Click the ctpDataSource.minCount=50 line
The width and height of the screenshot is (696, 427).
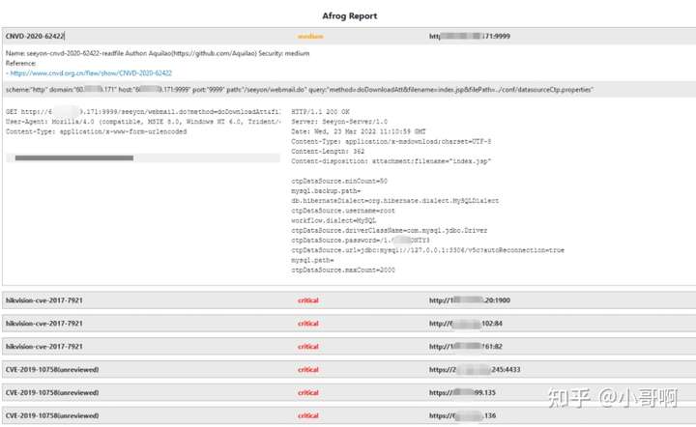click(339, 181)
